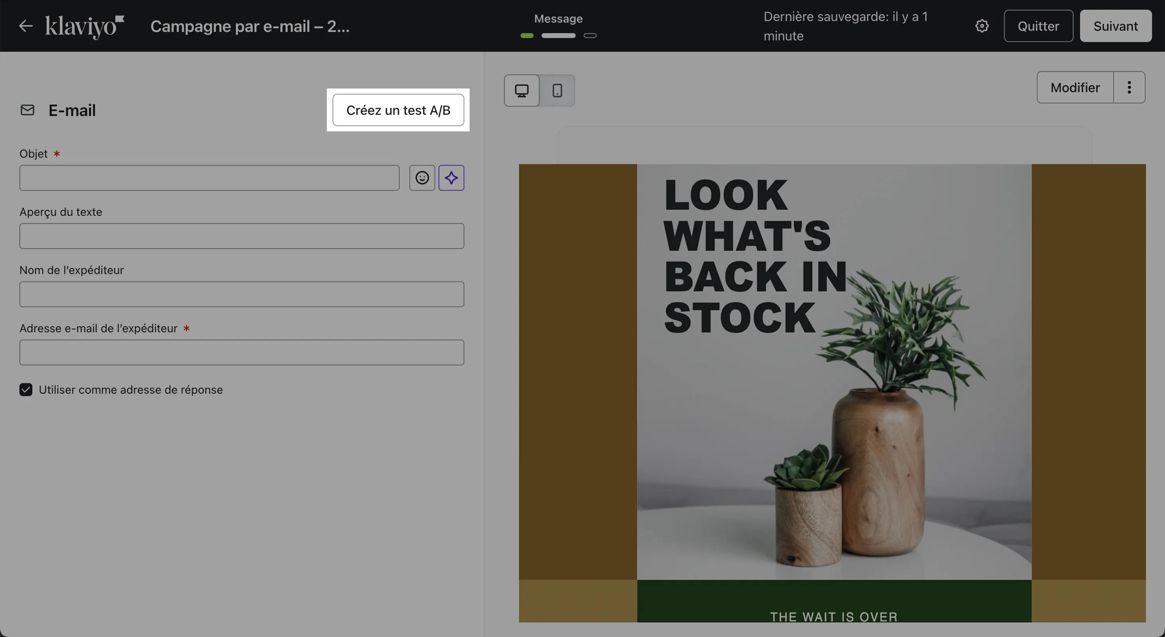
Task: Switch to mobile preview icon
Action: point(557,90)
